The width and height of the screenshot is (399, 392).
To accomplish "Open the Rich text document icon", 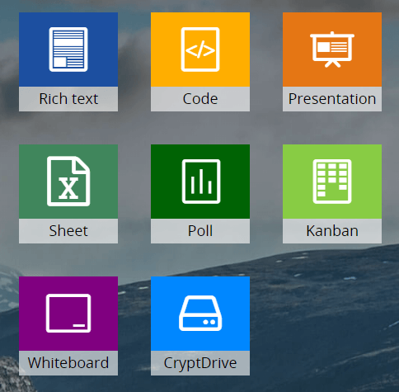I will click(x=68, y=50).
